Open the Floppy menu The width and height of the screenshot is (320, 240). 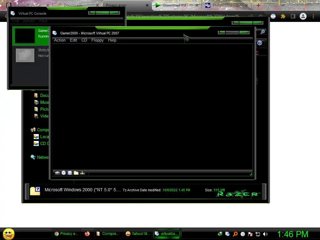(x=97, y=40)
